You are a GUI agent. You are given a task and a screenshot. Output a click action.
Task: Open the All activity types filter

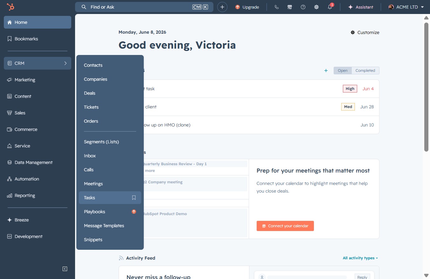click(x=360, y=258)
